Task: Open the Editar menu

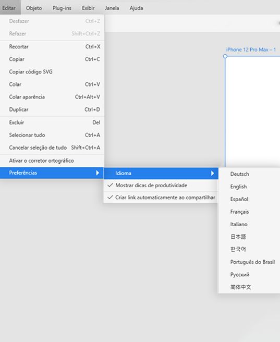Action: click(x=9, y=8)
